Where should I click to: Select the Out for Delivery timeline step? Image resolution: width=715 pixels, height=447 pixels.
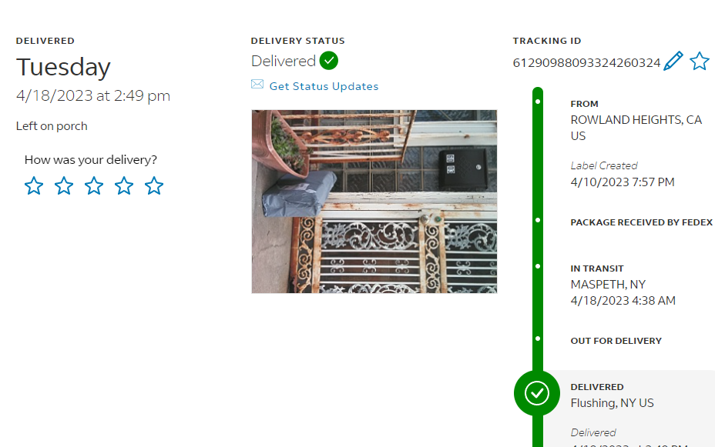click(x=616, y=341)
